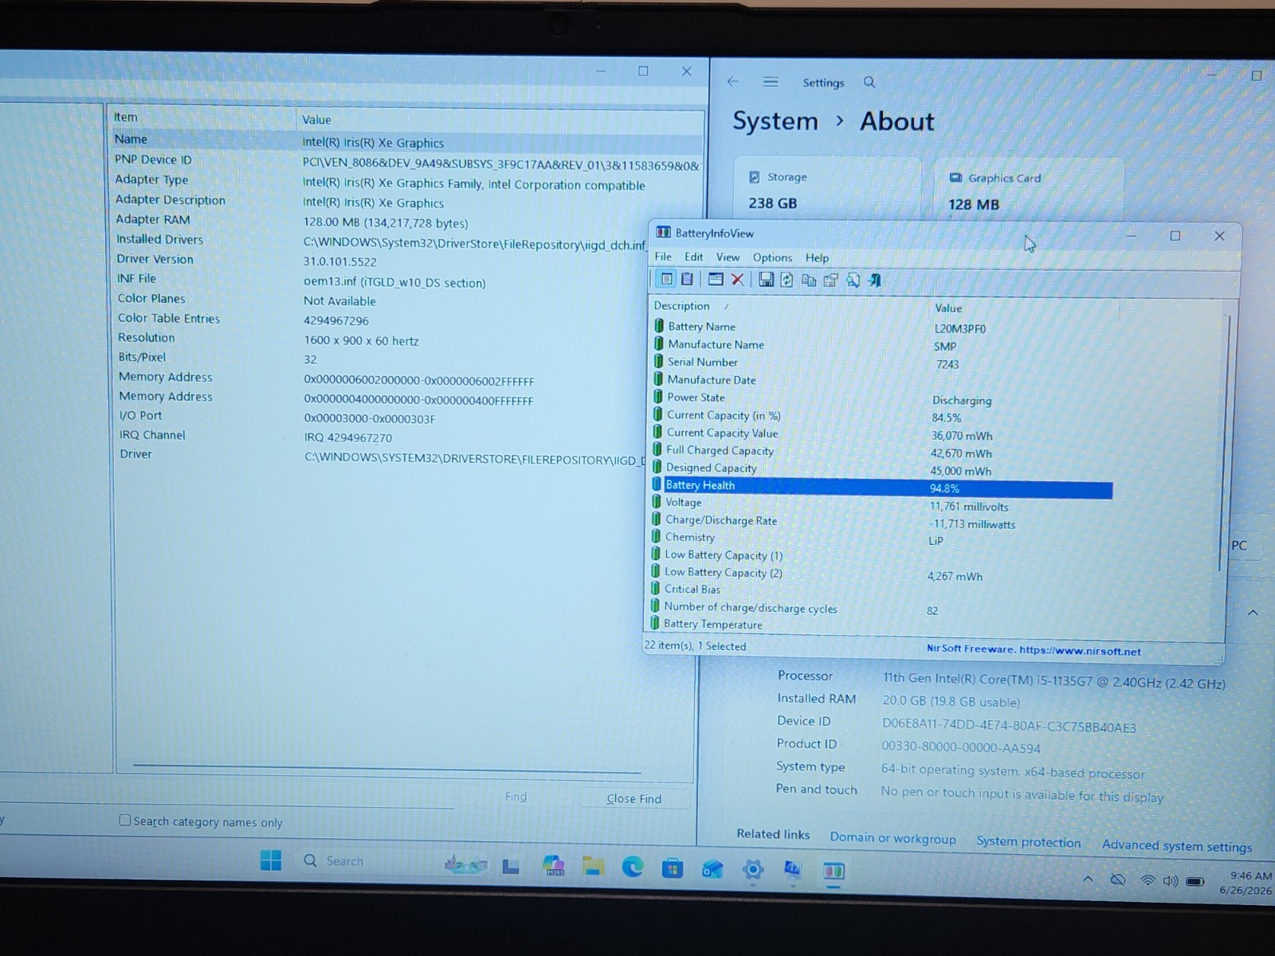Select the PNP Device ID row

point(408,162)
